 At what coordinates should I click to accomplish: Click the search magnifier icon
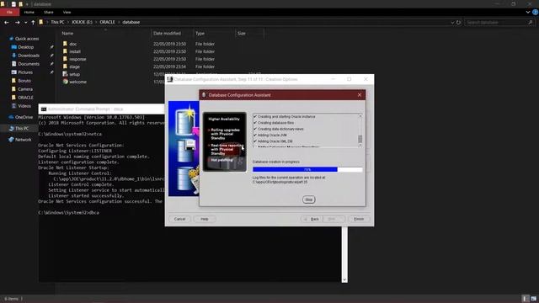click(x=531, y=23)
